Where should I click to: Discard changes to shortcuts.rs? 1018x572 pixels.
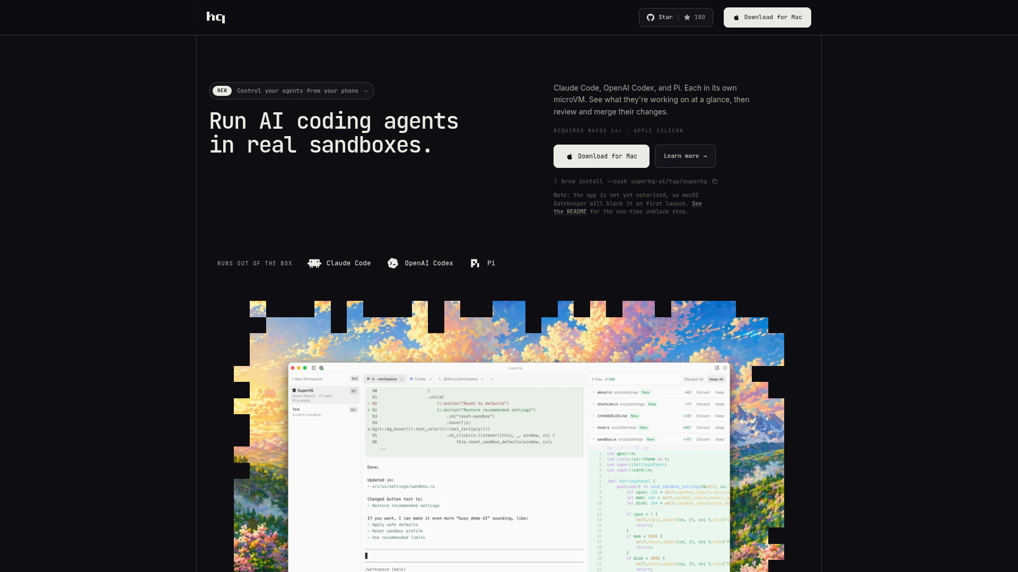pyautogui.click(x=703, y=404)
